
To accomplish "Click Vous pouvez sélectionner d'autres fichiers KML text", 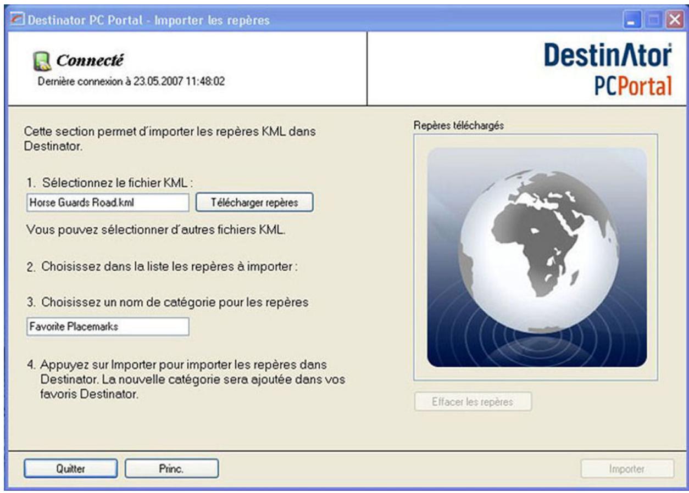I will pos(155,229).
